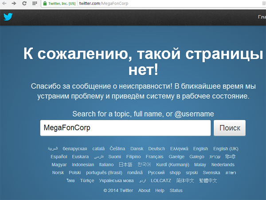Select Magyar language
266x200 pixels.
click(59, 165)
